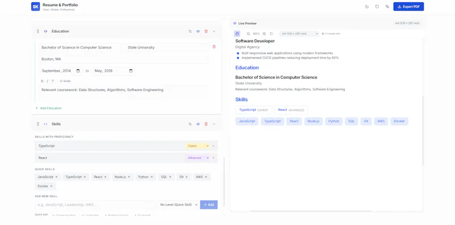Screen dimensions: 455x225
Task: Collapse the Skills section chevron
Action: coord(214,124)
